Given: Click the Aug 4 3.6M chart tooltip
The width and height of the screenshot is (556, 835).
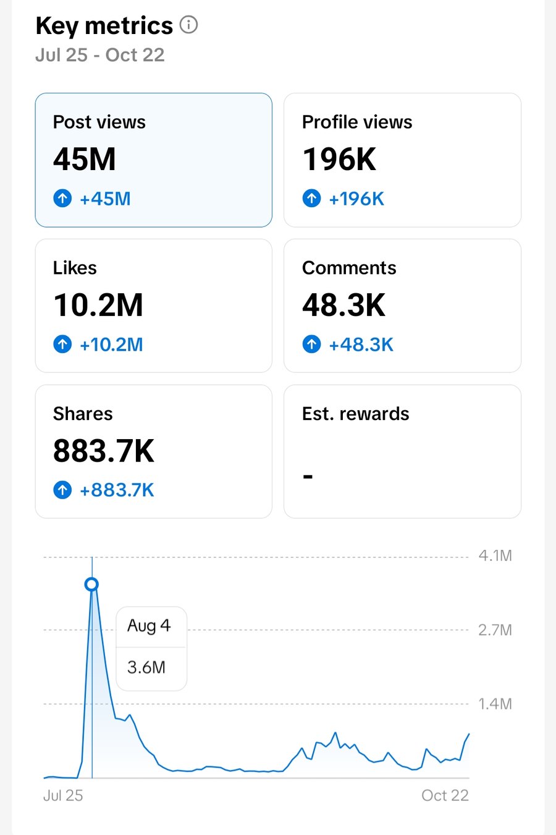Looking at the screenshot, I should [151, 648].
